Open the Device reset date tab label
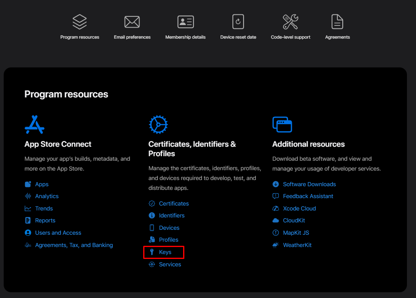This screenshot has width=416, height=298. (x=238, y=37)
